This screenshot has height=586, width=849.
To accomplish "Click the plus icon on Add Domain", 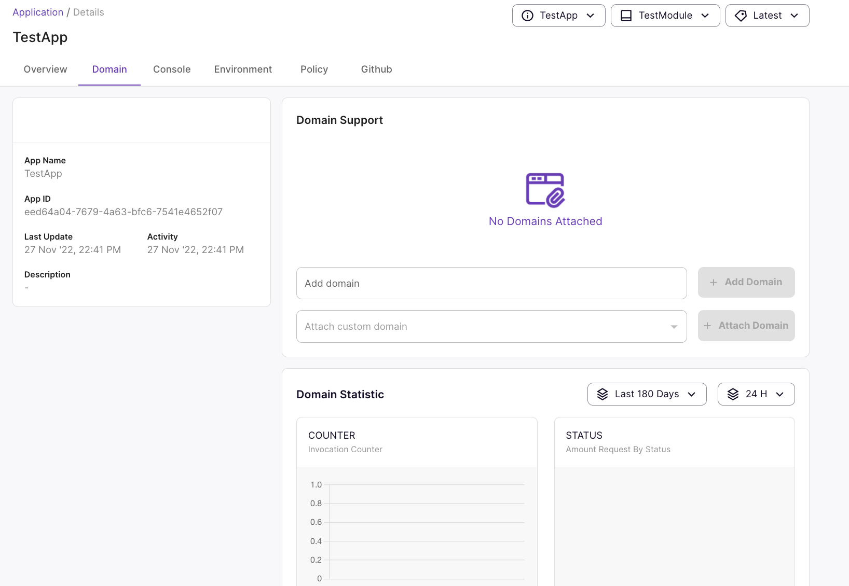I will pyautogui.click(x=714, y=283).
